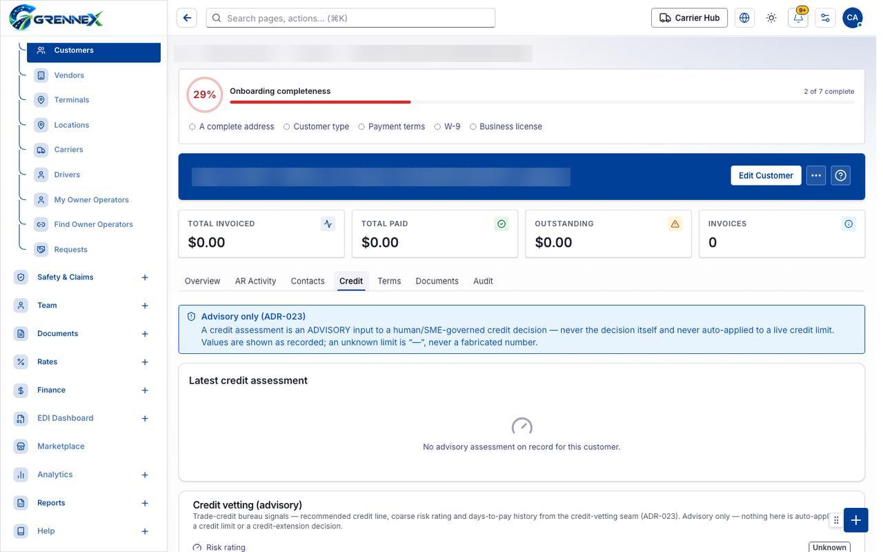Viewport: 883px width, 552px height.
Task: Click the Total Invoiced activity icon
Action: point(328,224)
